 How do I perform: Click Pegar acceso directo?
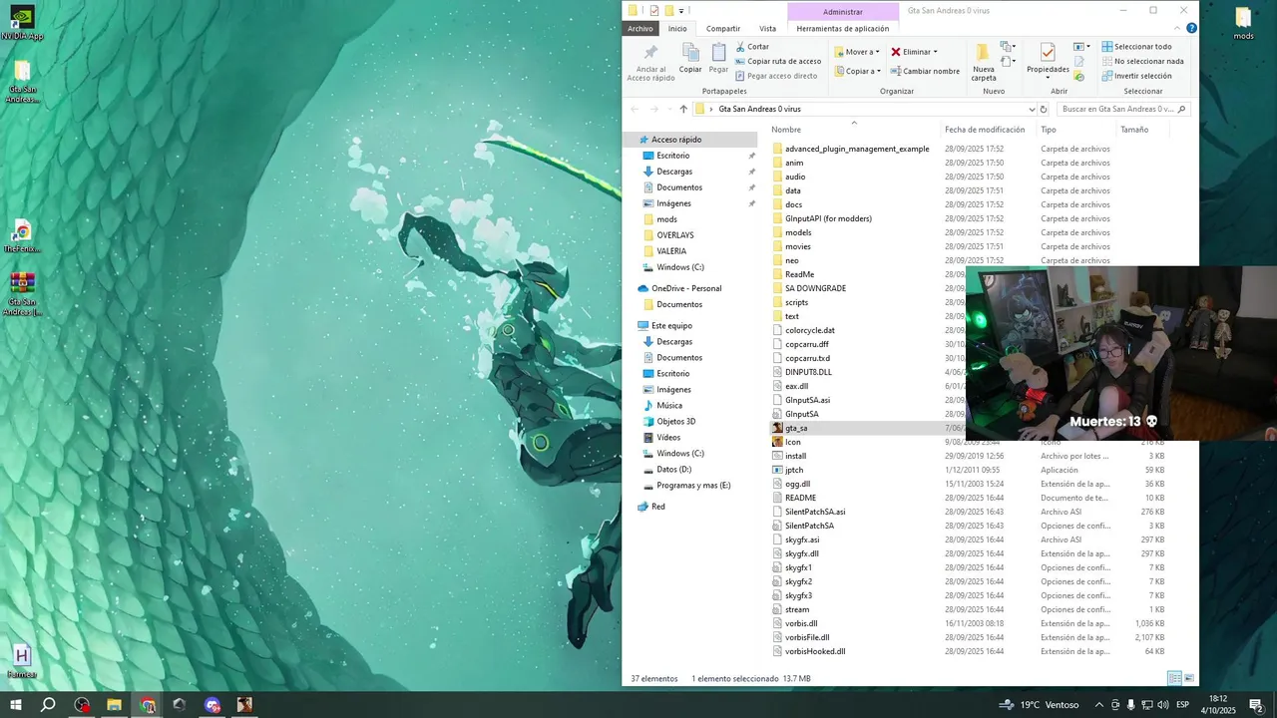(776, 76)
